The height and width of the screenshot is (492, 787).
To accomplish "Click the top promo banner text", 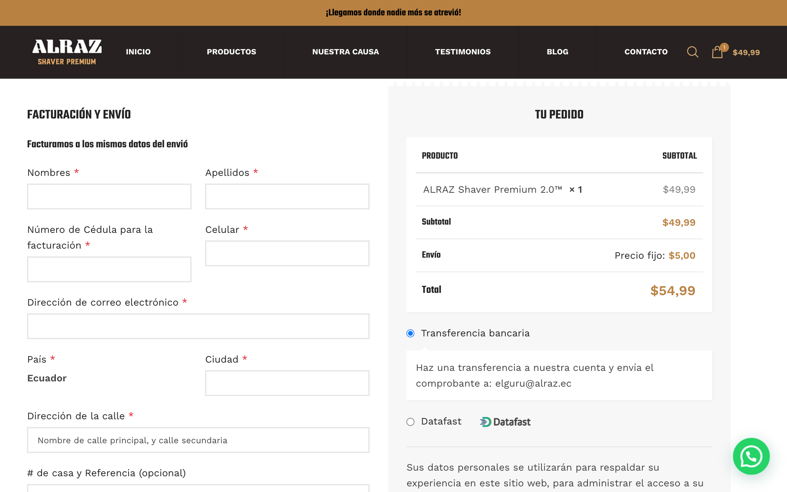I will point(393,13).
